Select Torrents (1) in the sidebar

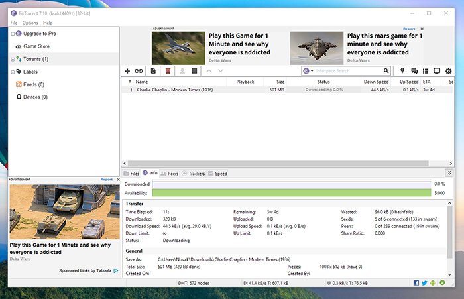pos(36,59)
